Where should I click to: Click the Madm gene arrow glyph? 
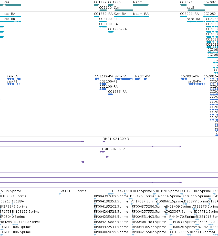141,5
